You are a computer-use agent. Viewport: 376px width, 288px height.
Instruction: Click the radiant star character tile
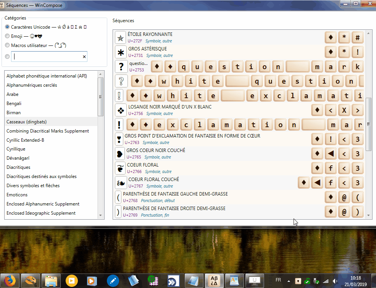click(120, 38)
